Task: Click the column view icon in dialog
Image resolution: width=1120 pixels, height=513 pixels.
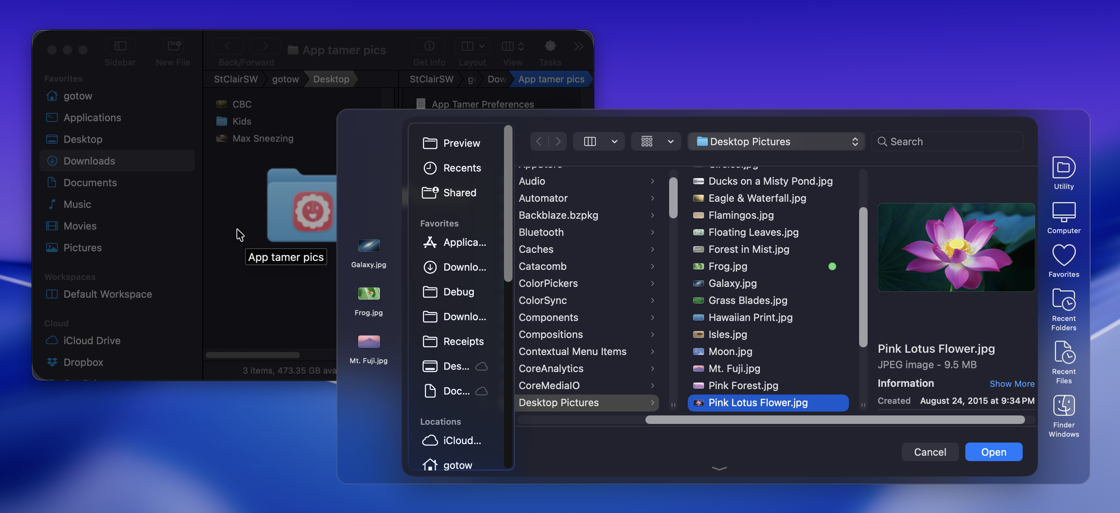Action: (x=590, y=142)
